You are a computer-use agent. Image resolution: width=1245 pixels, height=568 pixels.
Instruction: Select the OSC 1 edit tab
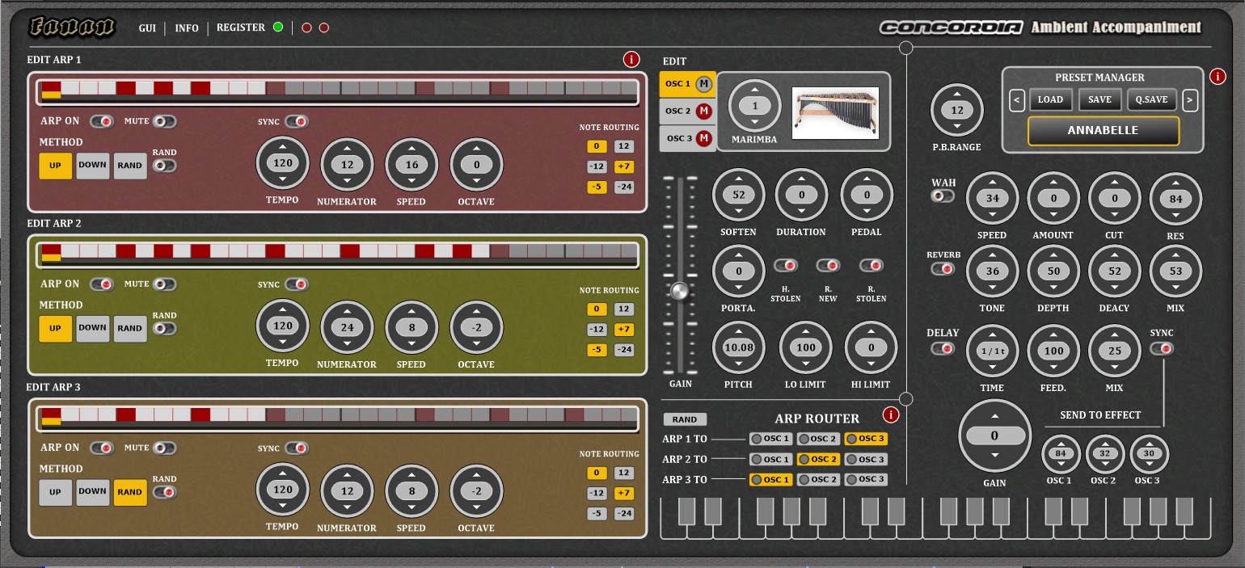coord(677,84)
